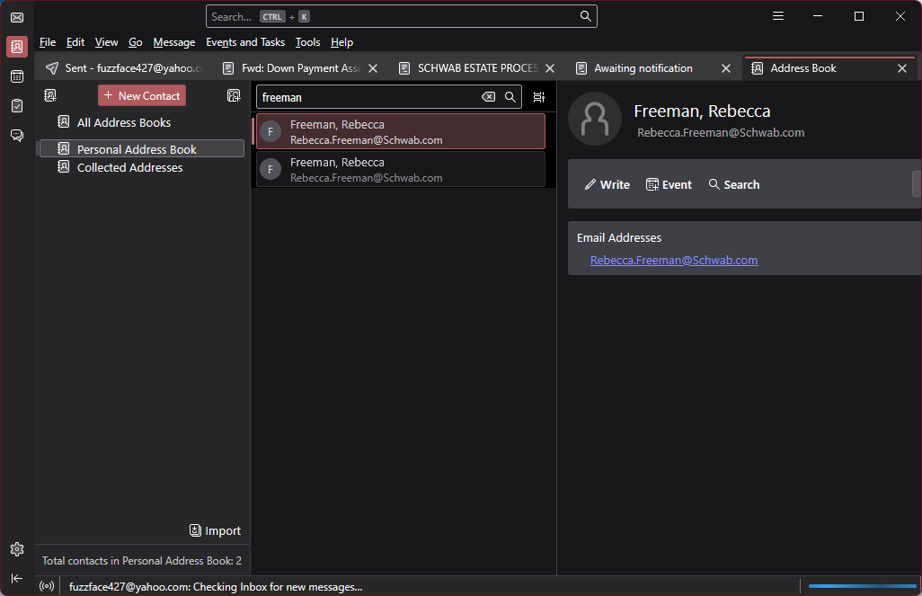Click the Import button
922x596 pixels.
(x=215, y=530)
